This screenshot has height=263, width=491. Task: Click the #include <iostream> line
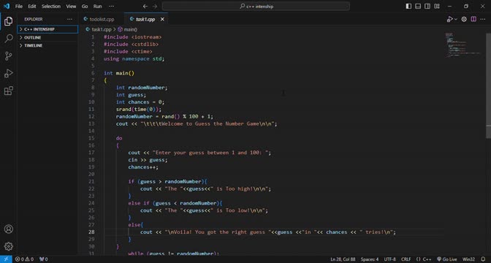pyautogui.click(x=133, y=37)
